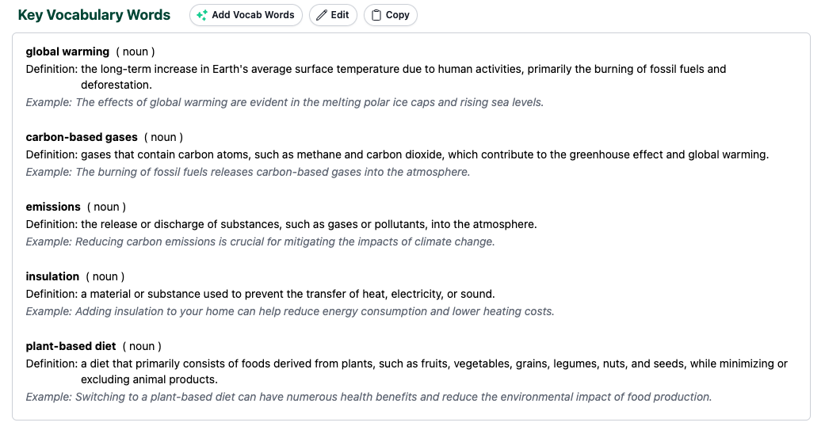Click the Switching to plant-based diet example

pos(369,397)
